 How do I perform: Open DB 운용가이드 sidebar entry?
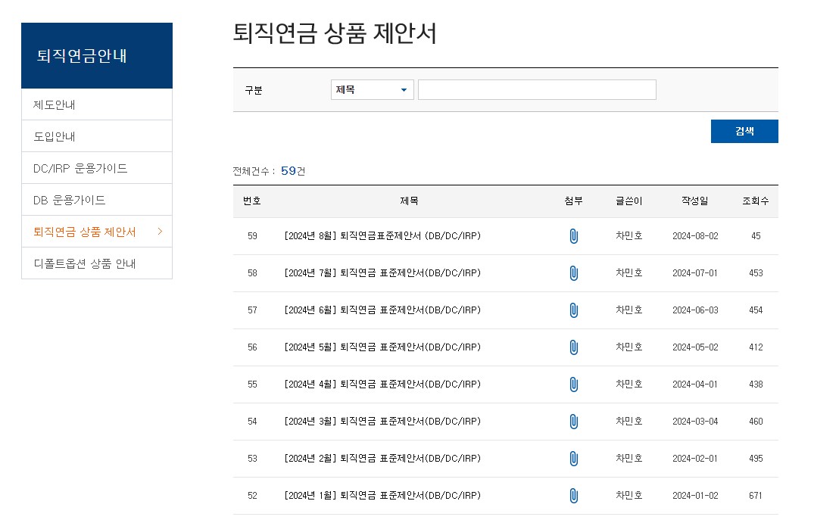coord(97,200)
